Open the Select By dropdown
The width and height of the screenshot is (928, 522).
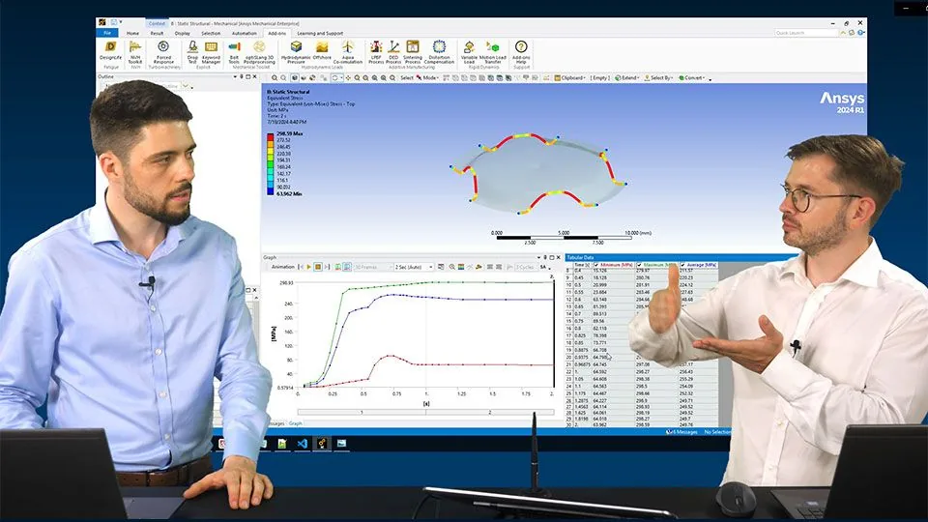(658, 77)
